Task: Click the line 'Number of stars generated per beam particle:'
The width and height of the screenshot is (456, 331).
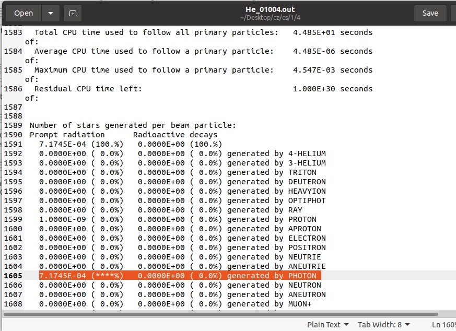Action: (x=133, y=125)
